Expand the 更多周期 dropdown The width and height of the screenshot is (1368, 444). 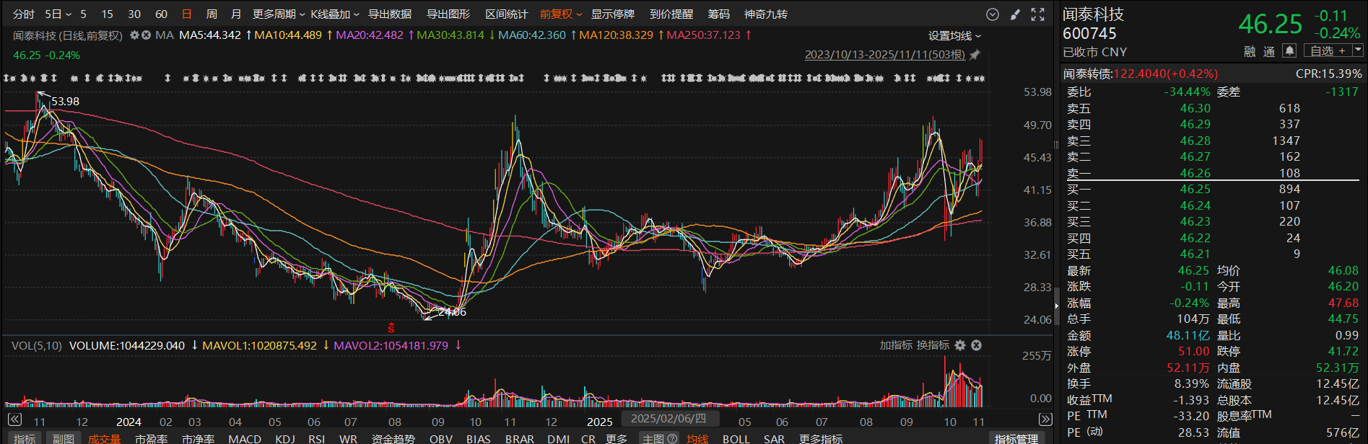coord(278,14)
